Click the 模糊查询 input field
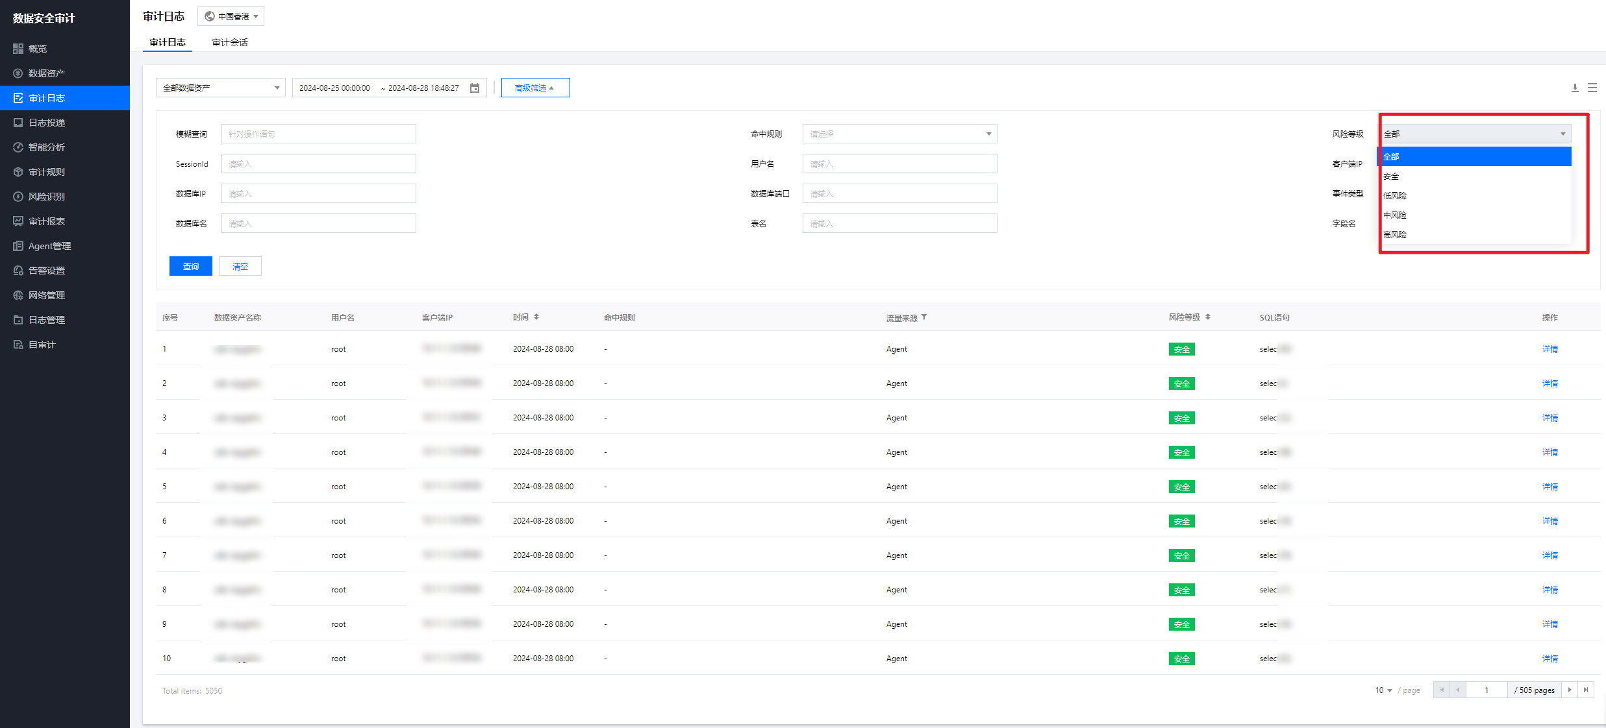Image resolution: width=1606 pixels, height=728 pixels. 318,134
